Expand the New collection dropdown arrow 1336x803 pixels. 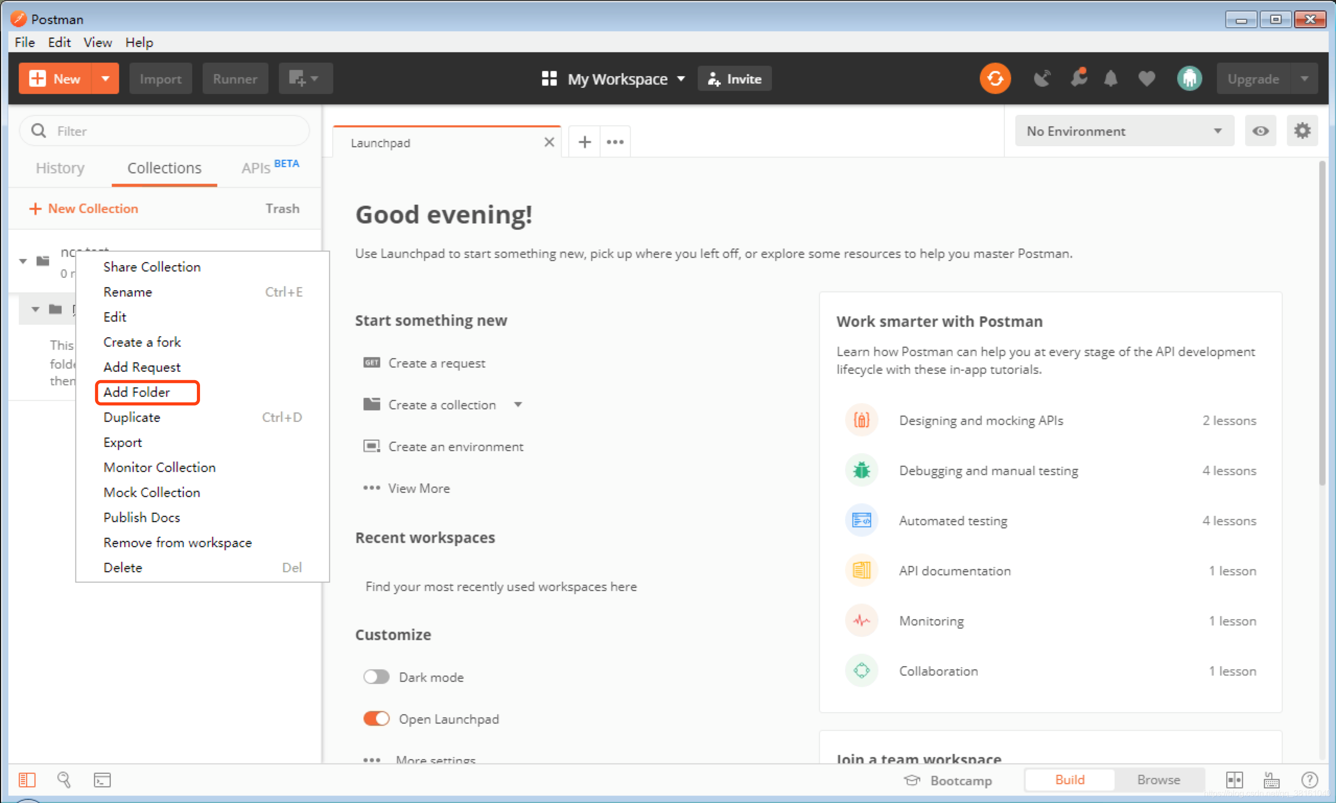tap(518, 404)
